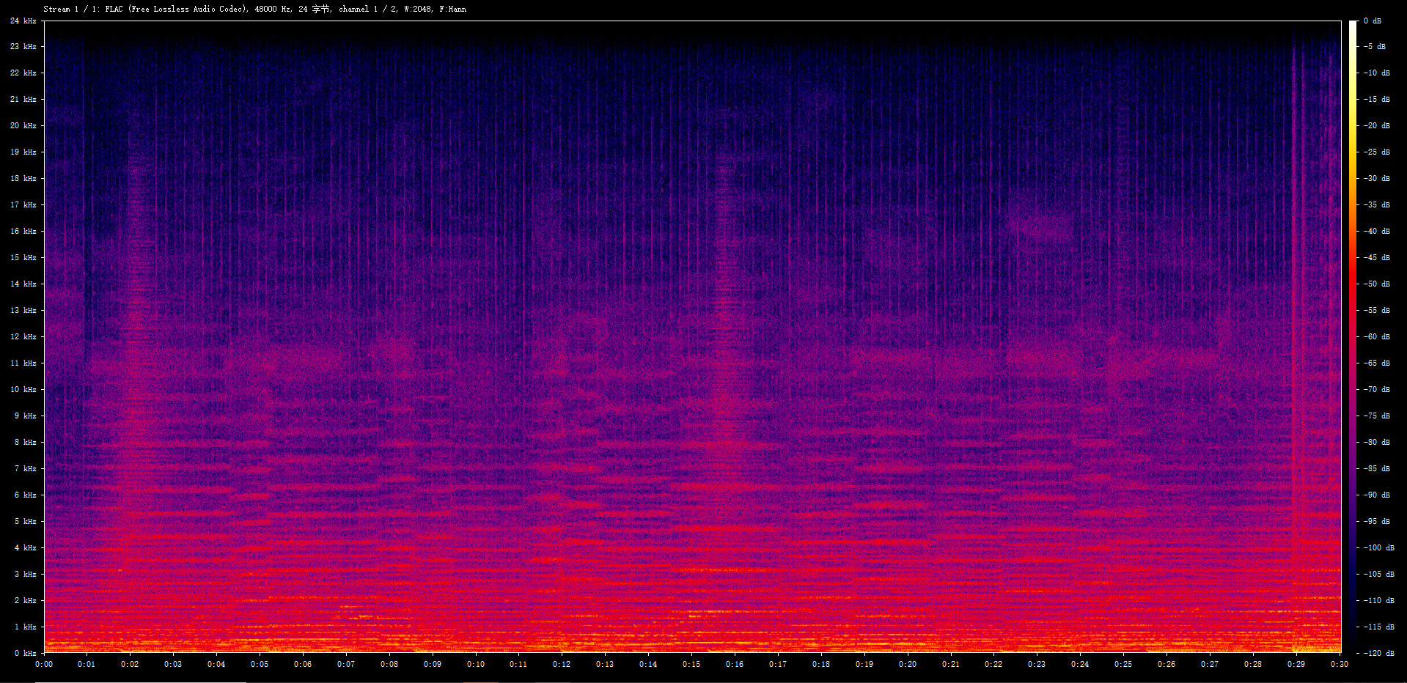Click the "21 kHz" axis label
This screenshot has width=1407, height=683.
[x=23, y=99]
